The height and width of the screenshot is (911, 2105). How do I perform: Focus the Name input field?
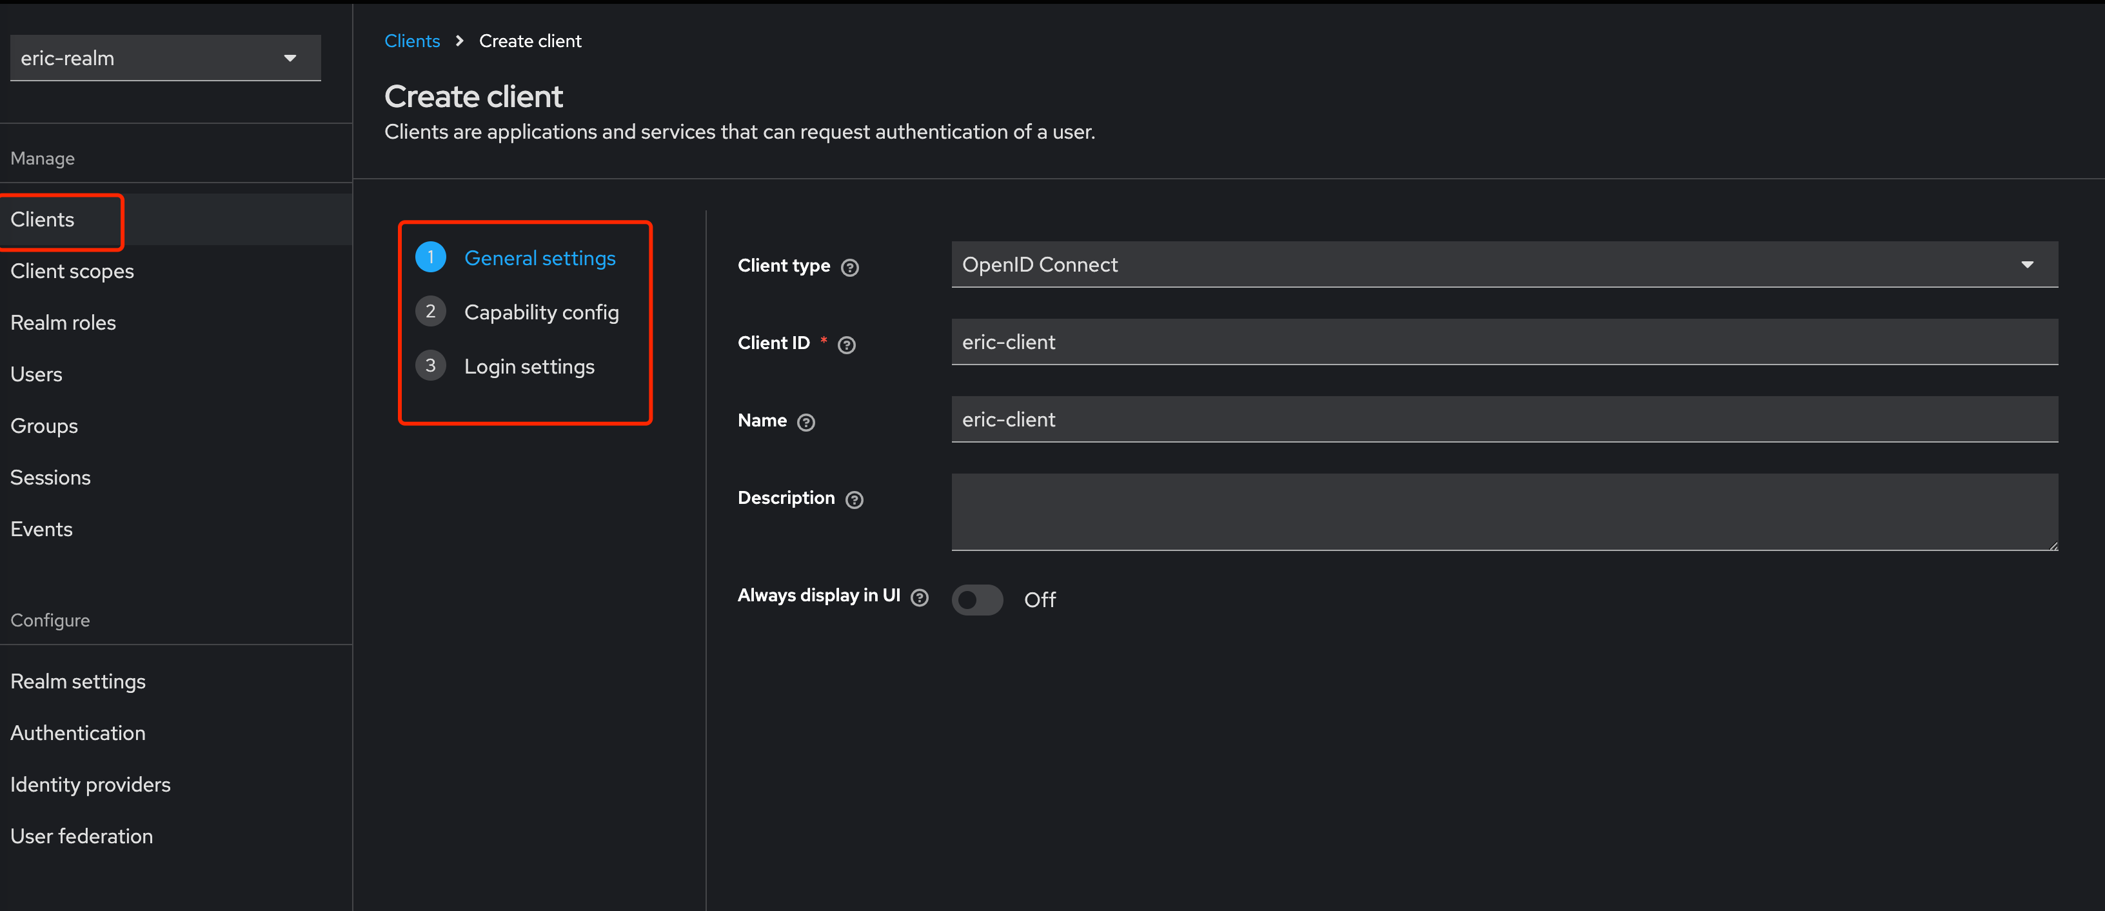[1505, 419]
